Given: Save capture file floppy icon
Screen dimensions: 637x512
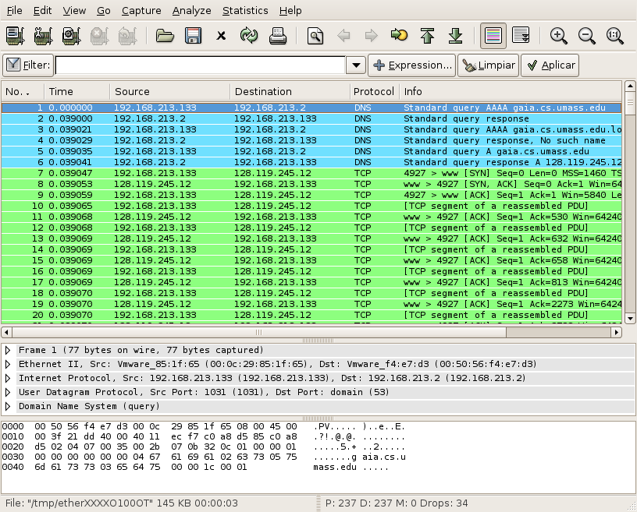Looking at the screenshot, I should pyautogui.click(x=193, y=36).
